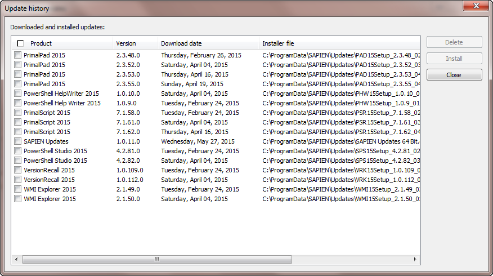Click the VRK15Setup_1.0.112 installer path
The height and width of the screenshot is (276, 493).
[341, 180]
